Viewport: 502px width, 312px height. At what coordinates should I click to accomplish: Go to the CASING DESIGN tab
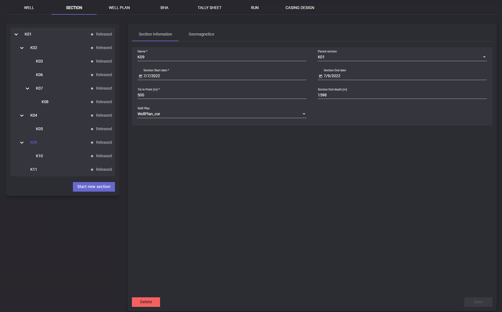(x=299, y=7)
